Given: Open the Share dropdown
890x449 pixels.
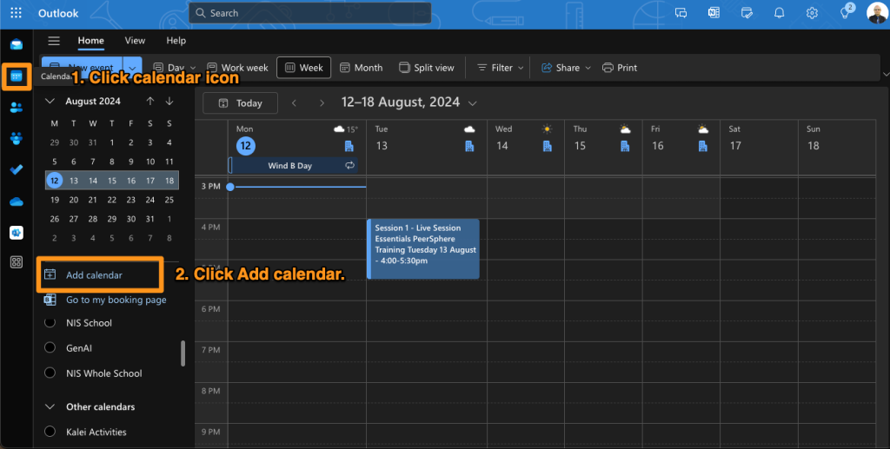Looking at the screenshot, I should coord(566,68).
